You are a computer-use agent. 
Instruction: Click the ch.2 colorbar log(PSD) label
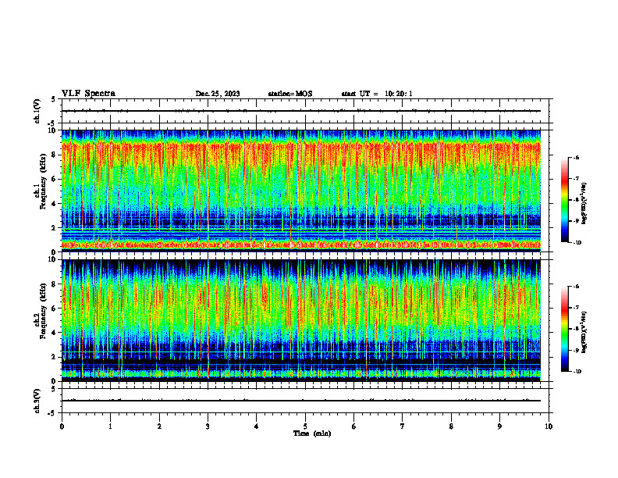click(x=584, y=332)
